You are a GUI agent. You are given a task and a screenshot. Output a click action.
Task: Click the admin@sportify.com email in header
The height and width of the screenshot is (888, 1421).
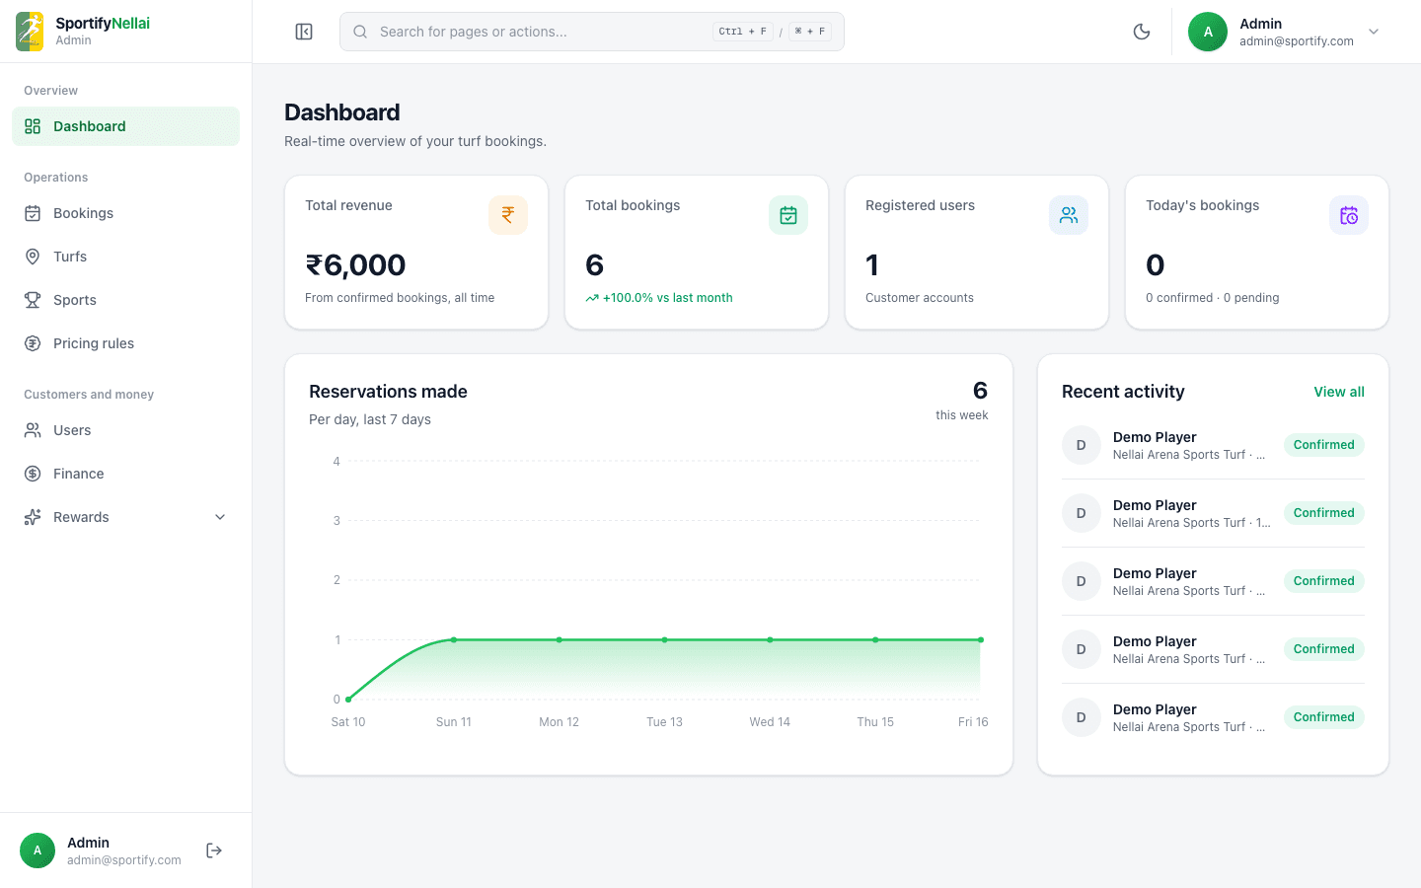1297,41
